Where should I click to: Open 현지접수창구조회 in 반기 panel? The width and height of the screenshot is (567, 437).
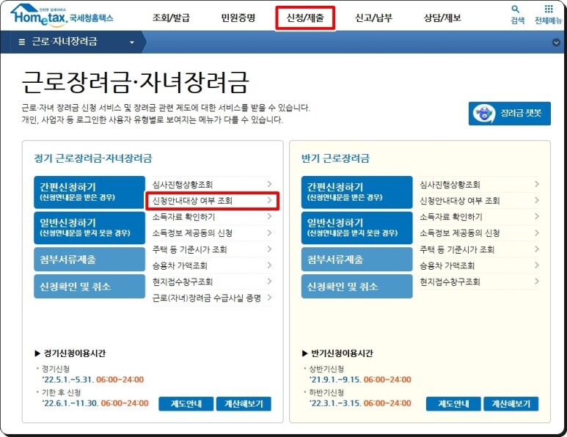coord(480,282)
